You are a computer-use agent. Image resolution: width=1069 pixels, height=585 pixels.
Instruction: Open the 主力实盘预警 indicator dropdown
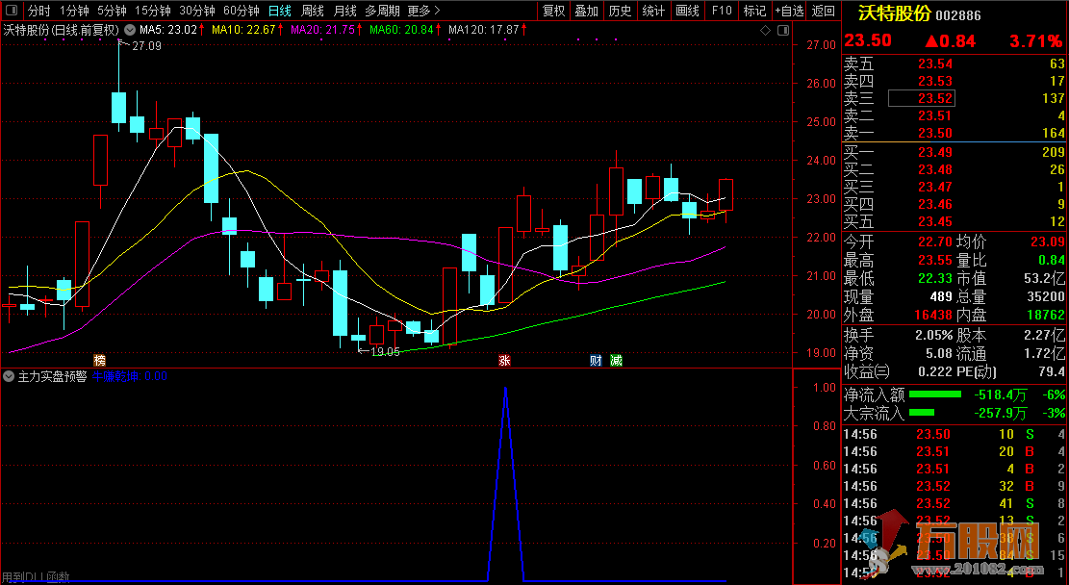click(x=9, y=376)
